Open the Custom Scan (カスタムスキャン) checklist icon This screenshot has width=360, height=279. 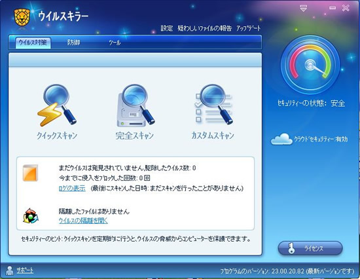coord(213,105)
